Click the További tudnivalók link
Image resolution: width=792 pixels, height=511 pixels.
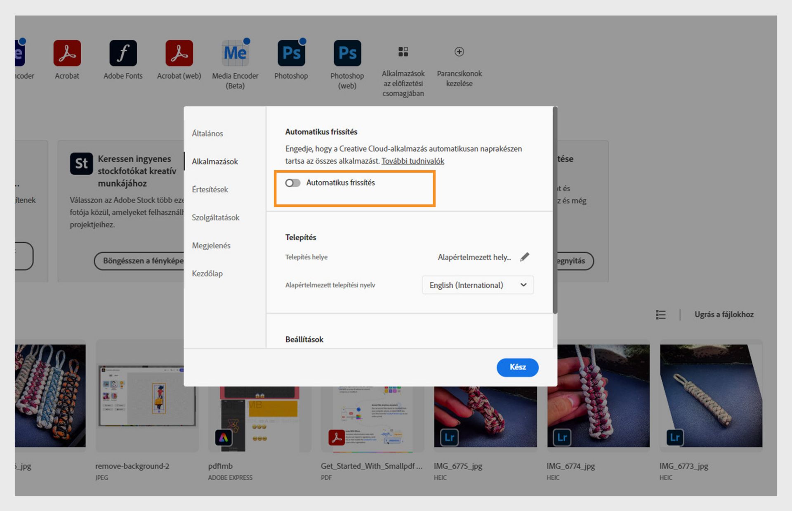point(412,161)
